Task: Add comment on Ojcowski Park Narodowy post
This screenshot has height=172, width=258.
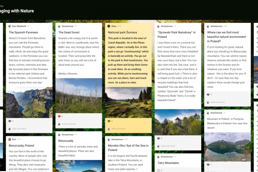Action: (168, 146)
